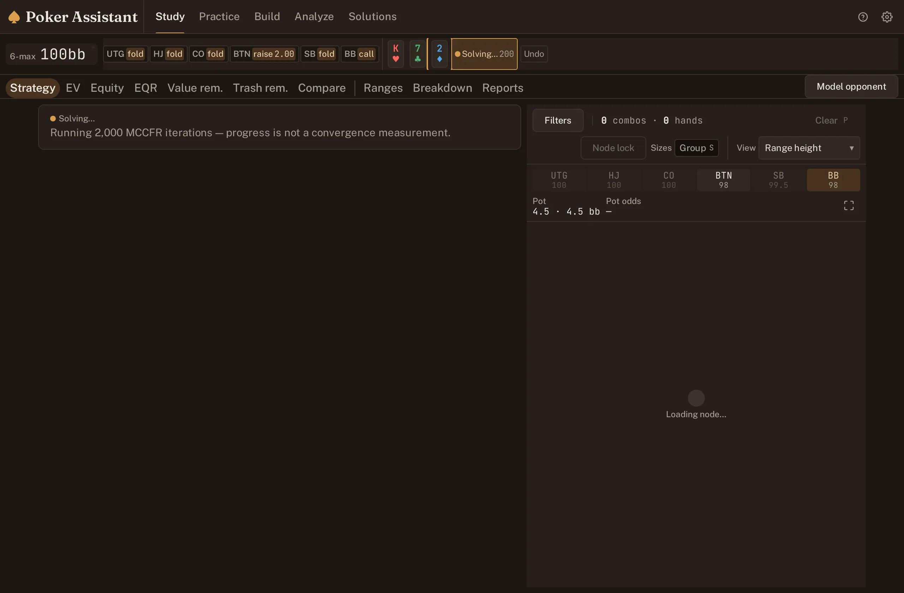Open the Reports tab
Screen dimensions: 904x593
tap(502, 88)
